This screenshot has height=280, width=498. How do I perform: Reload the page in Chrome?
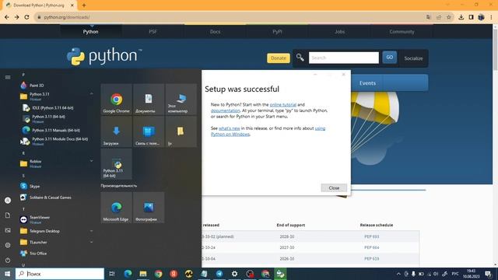26,17
